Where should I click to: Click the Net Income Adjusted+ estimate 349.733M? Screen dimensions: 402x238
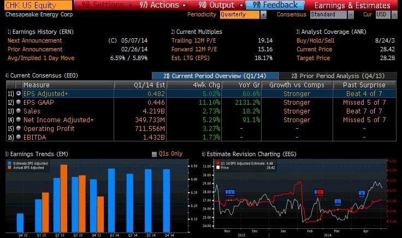150,120
